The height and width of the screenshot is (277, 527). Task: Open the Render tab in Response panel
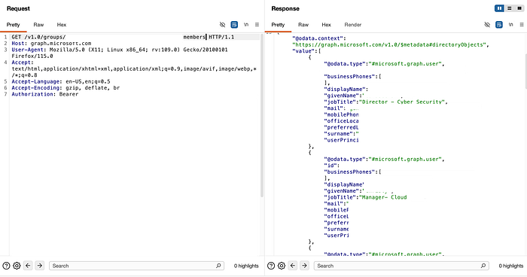(x=353, y=25)
